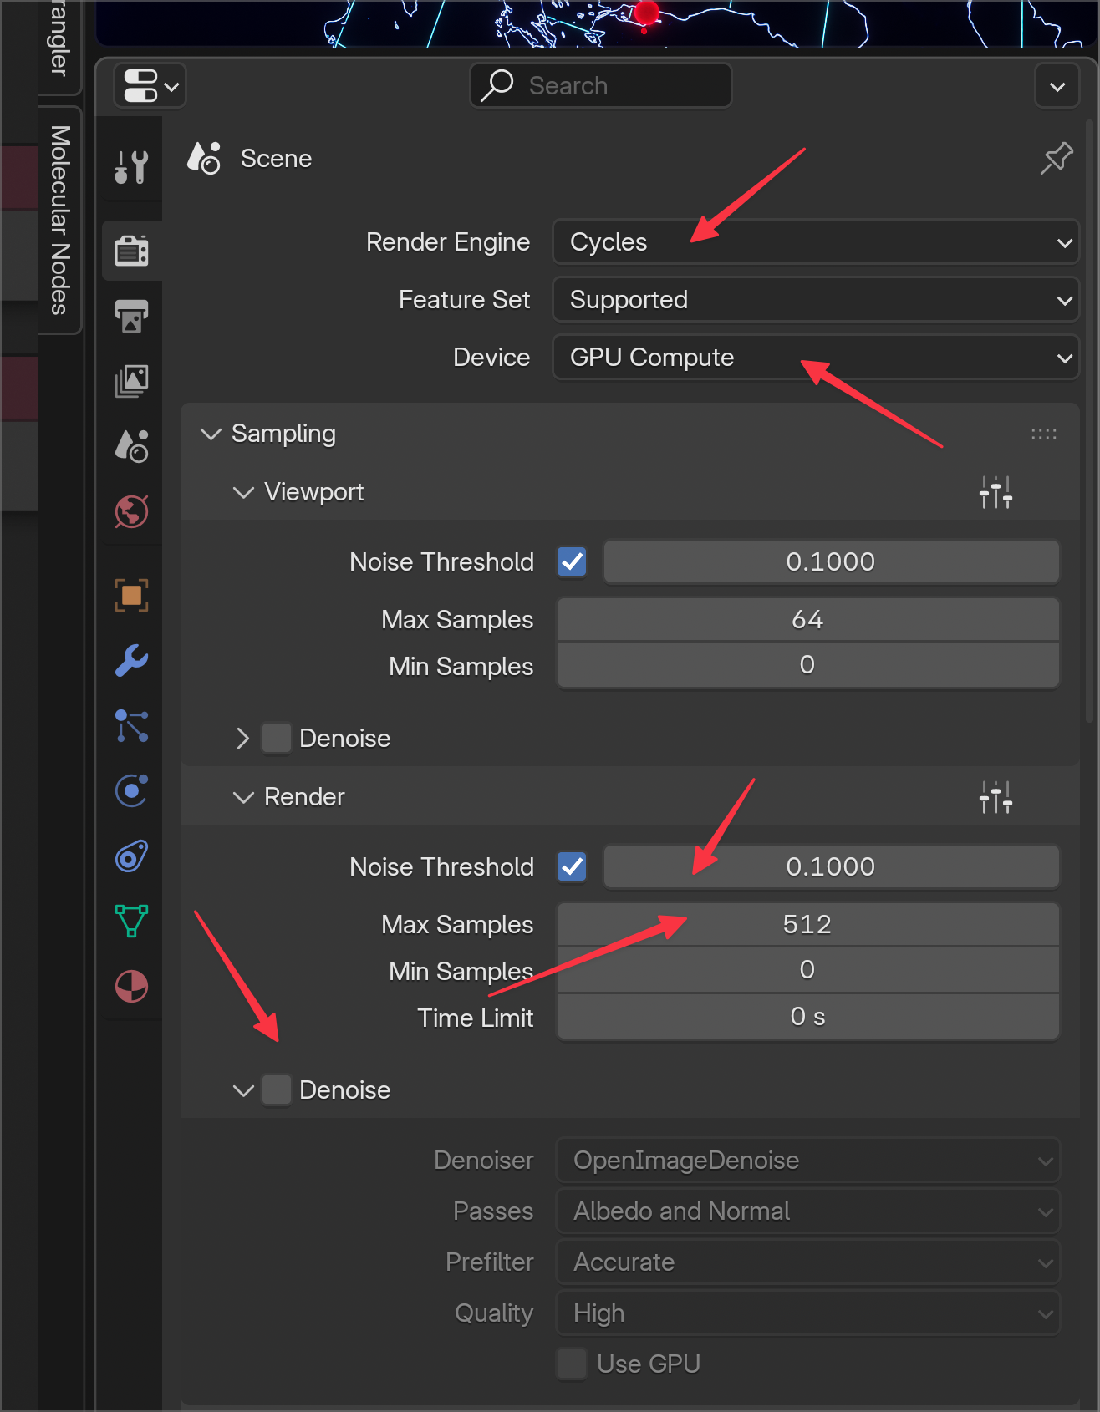Open the Render properties tab
Viewport: 1100px width, 1412px height.
132,250
